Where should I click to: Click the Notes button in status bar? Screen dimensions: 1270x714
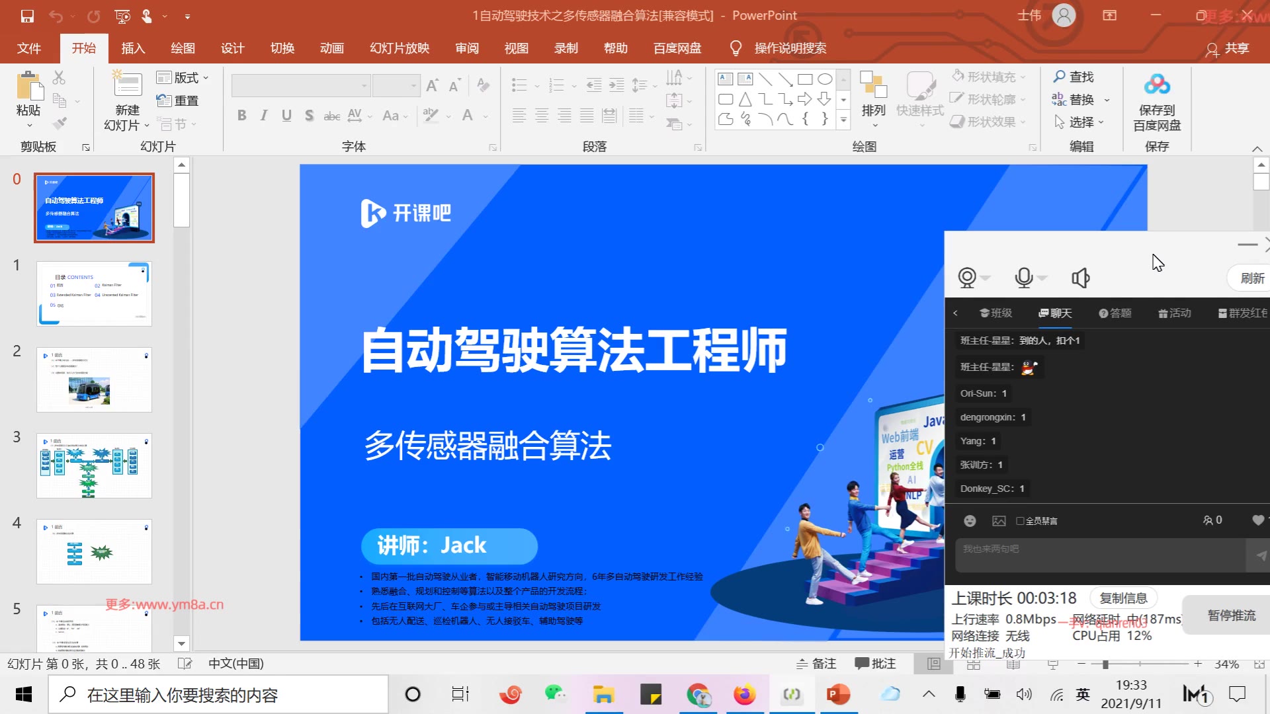pyautogui.click(x=816, y=663)
